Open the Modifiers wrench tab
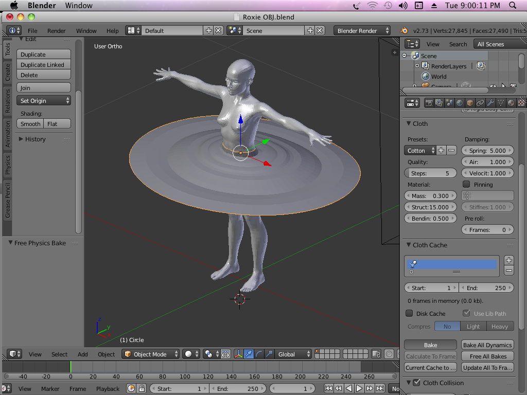527x395 pixels. [490, 103]
